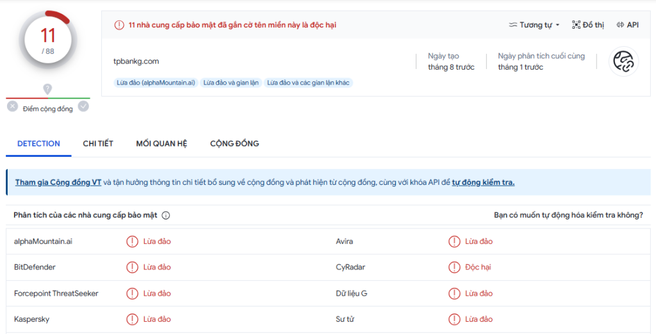
Task: Click the info icon beside security vendors heading
Action: 166,216
